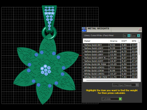The width and height of the screenshot is (147, 110).
Task: Select the Yellow Gold:18KY R... row
Action: coord(110,58)
